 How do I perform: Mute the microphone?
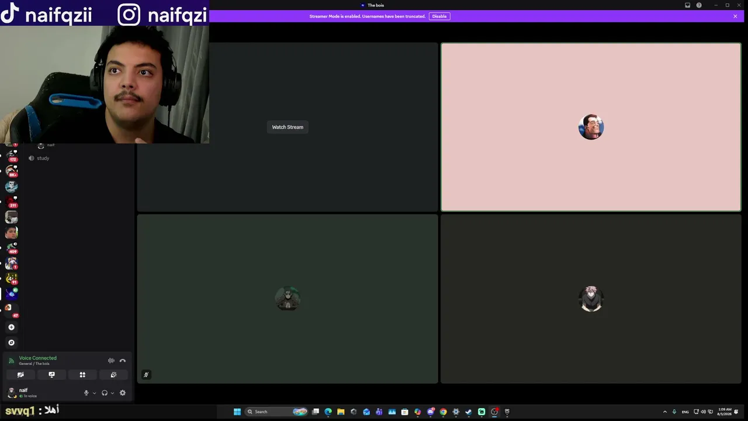(86, 393)
